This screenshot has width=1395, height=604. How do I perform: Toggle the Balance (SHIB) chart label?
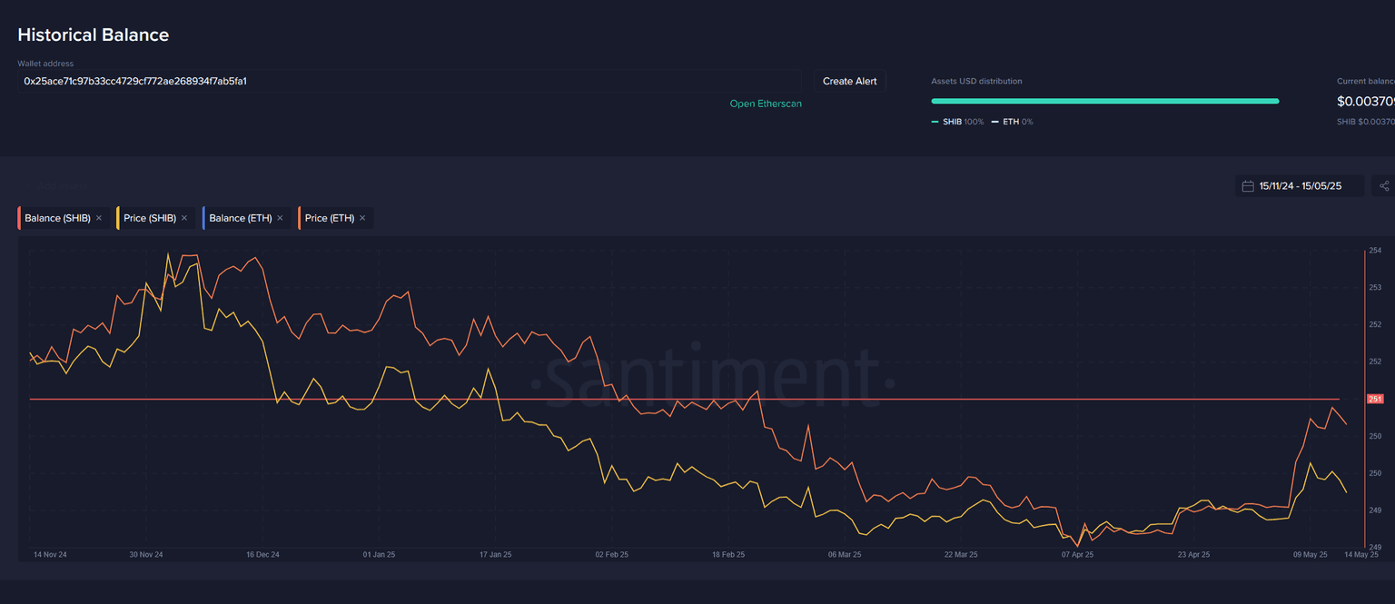[57, 218]
